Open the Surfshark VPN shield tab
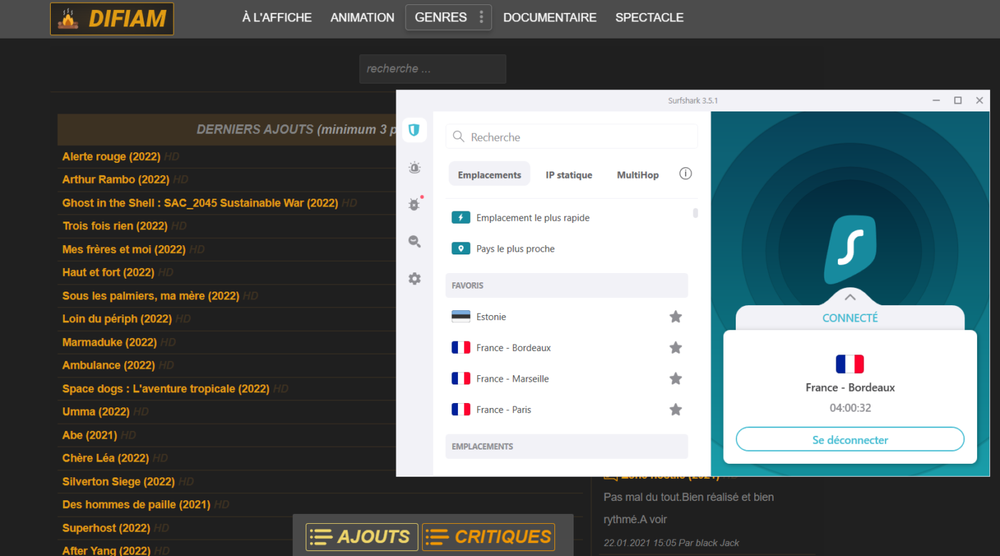 pos(414,130)
